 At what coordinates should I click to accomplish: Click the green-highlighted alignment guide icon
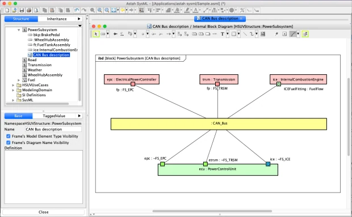click(x=305, y=34)
